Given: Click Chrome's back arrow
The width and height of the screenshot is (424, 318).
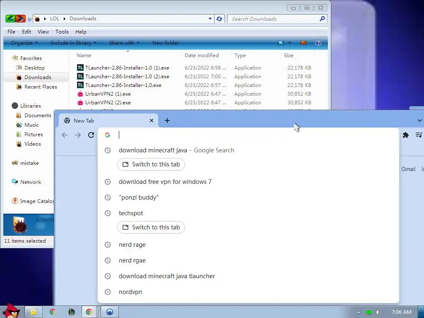Looking at the screenshot, I should tap(64, 135).
